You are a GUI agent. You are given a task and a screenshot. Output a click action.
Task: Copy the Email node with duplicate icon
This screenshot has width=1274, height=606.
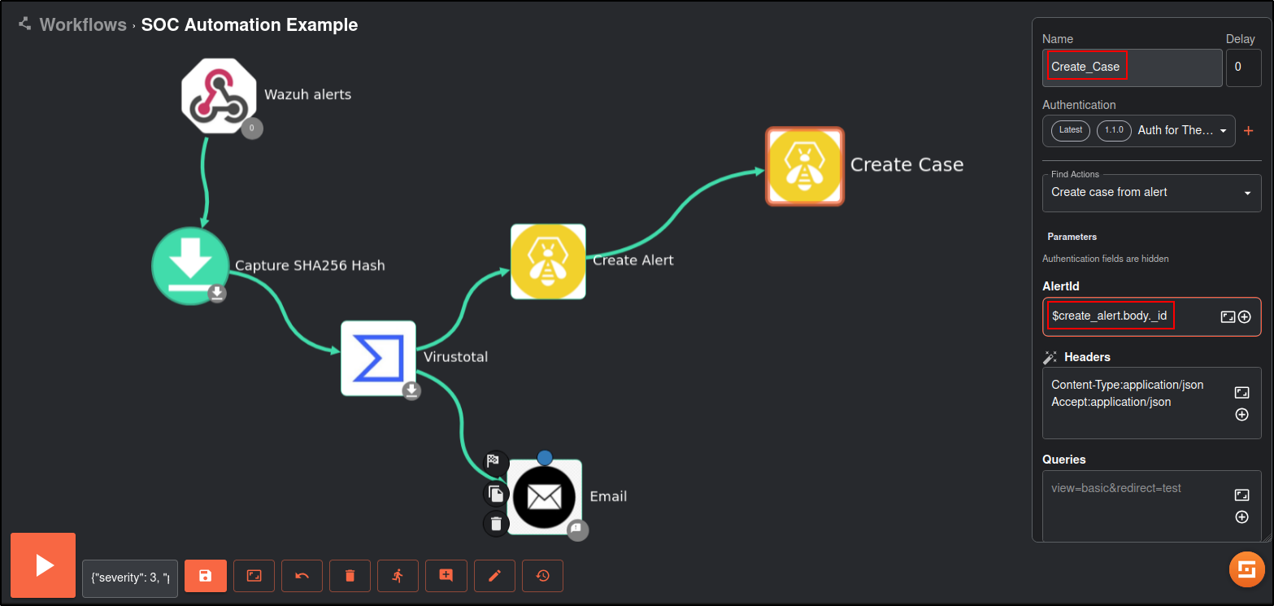pos(496,493)
